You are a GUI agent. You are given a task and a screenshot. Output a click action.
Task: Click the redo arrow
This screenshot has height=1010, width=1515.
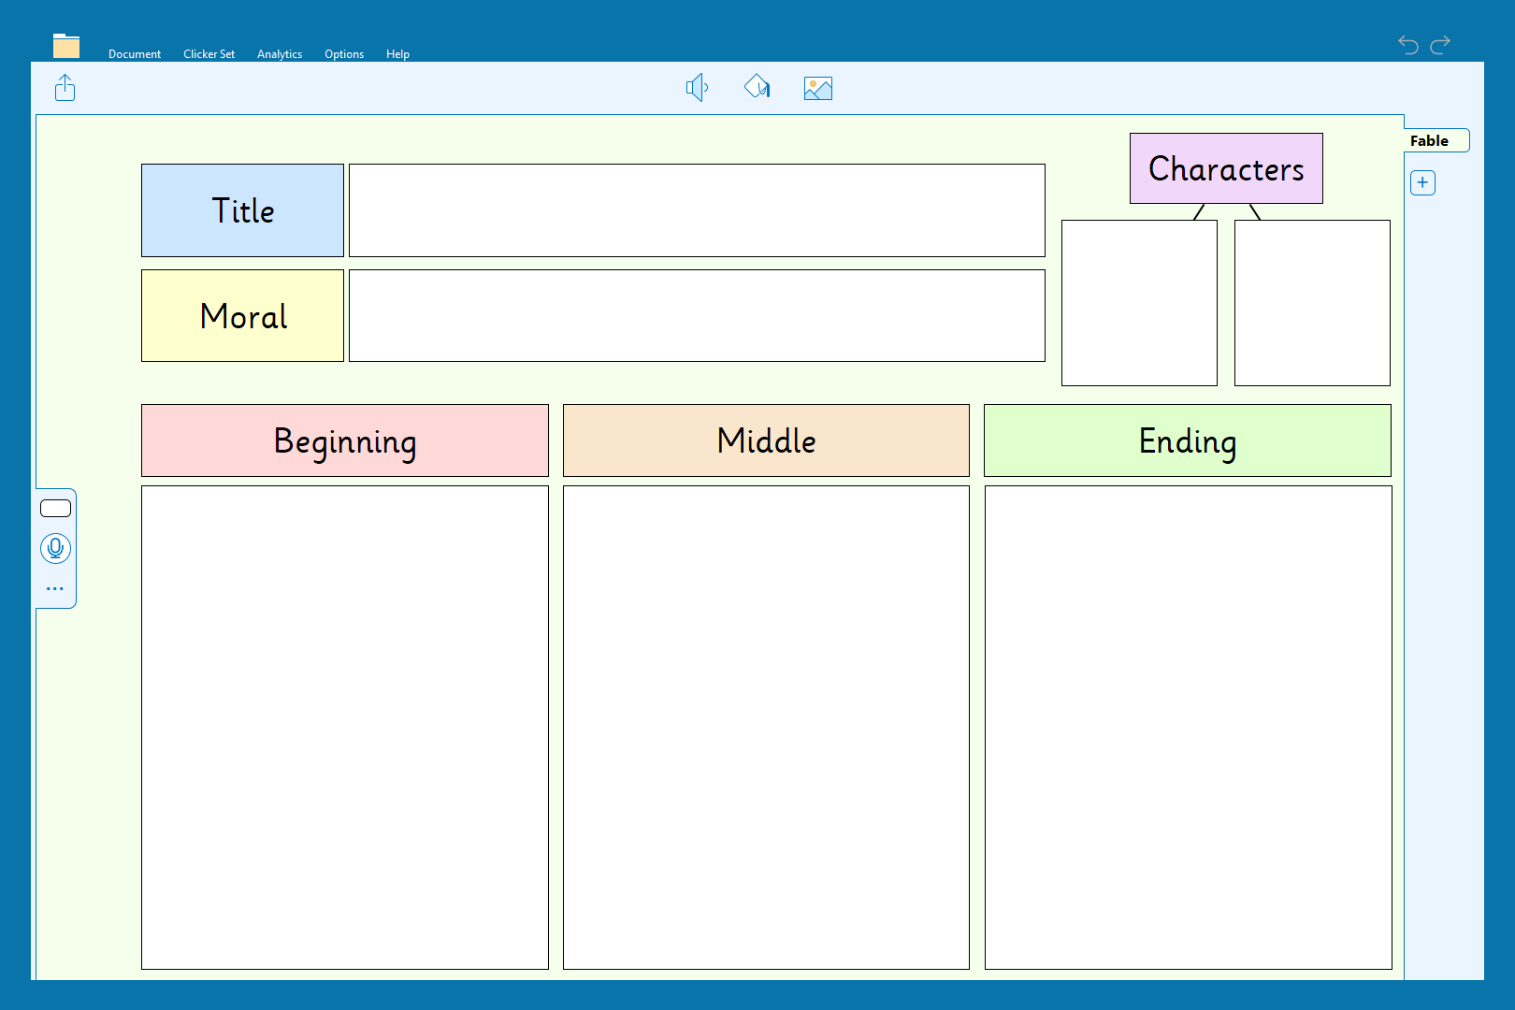pyautogui.click(x=1440, y=44)
